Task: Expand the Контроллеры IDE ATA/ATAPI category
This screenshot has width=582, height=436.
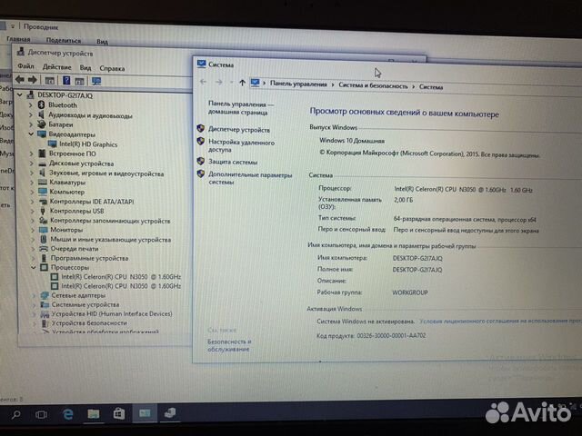Action: tap(33, 202)
